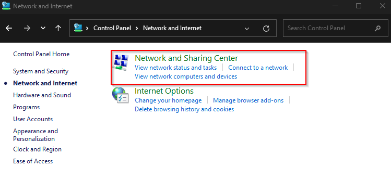Open Hardware and Sound category
This screenshot has width=391, height=193.
point(42,95)
